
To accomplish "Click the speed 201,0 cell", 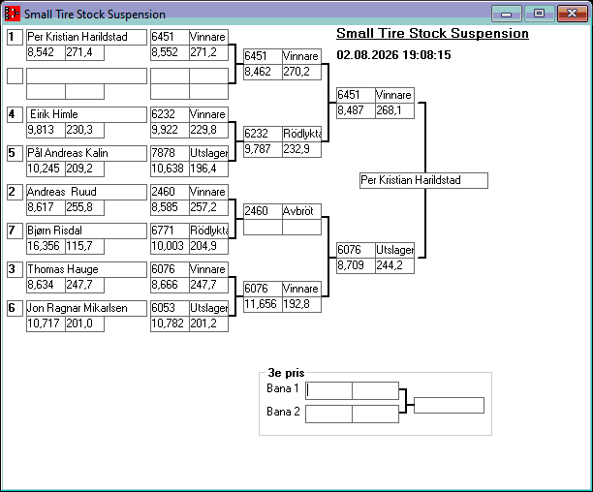I will point(84,323).
